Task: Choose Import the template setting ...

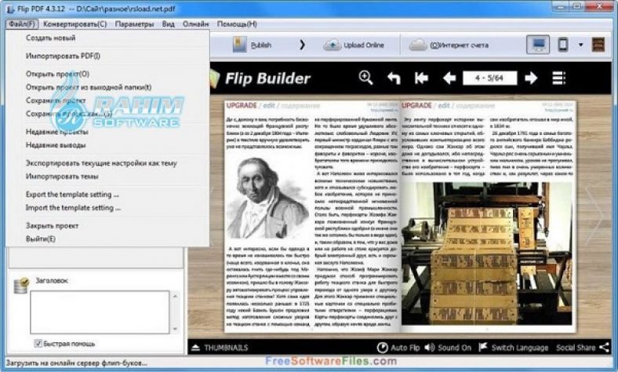Action: point(73,207)
